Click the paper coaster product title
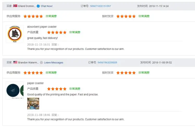The width and height of the screenshot is (195, 128). [35, 83]
